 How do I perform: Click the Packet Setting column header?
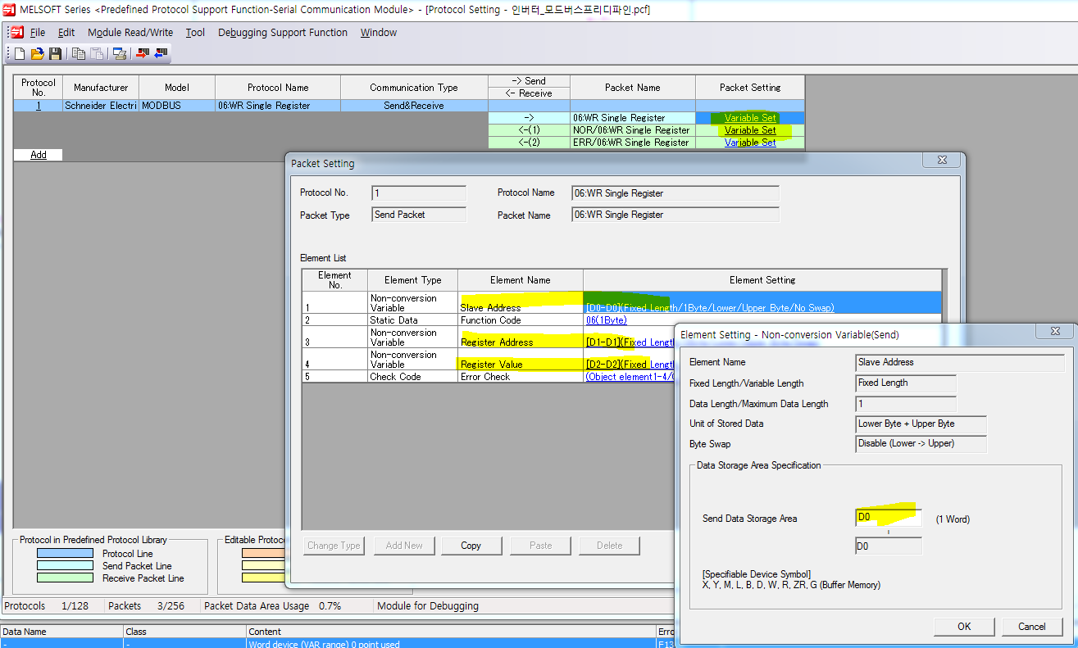coord(750,88)
